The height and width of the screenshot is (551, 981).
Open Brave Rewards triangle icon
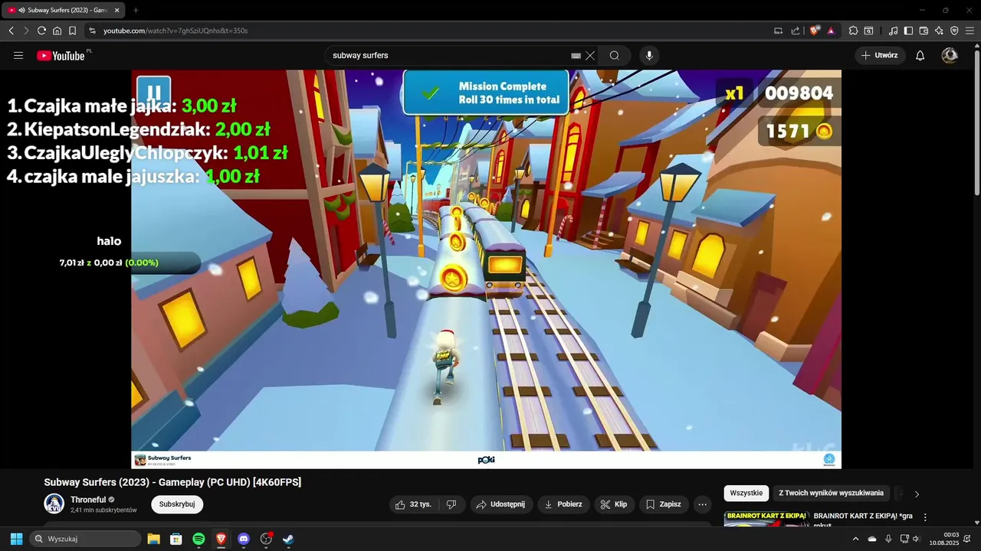[x=831, y=31]
